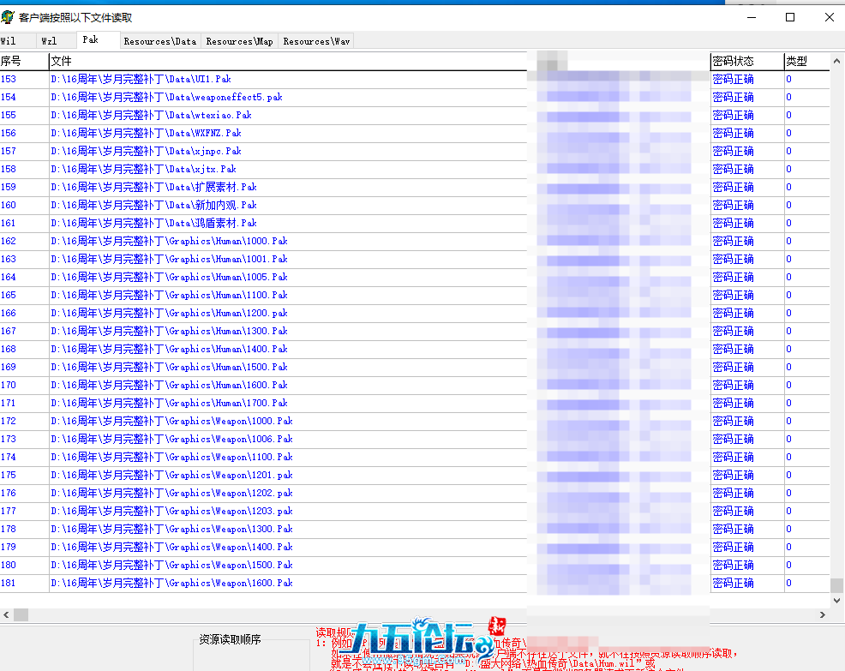The height and width of the screenshot is (671, 845).
Task: Open the Resources\Wav tab
Action: 316,41
